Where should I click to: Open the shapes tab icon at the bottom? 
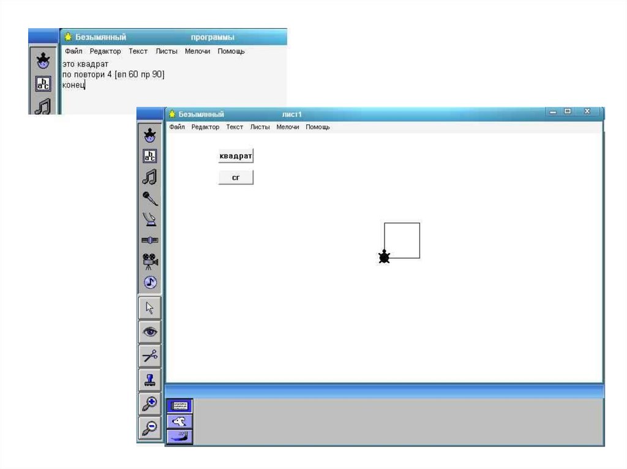pos(179,421)
